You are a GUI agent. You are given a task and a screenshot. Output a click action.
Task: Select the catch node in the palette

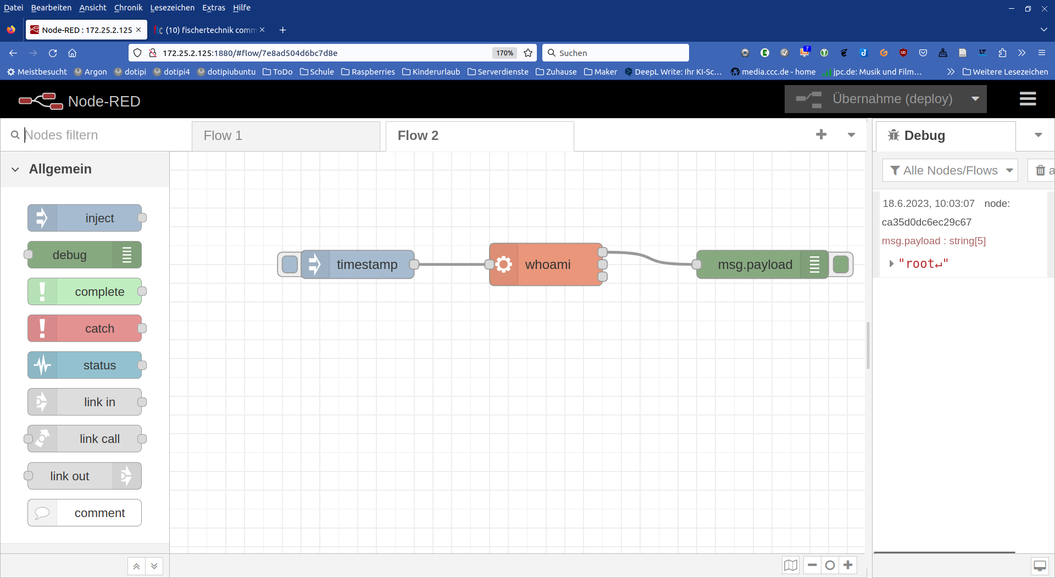(85, 328)
